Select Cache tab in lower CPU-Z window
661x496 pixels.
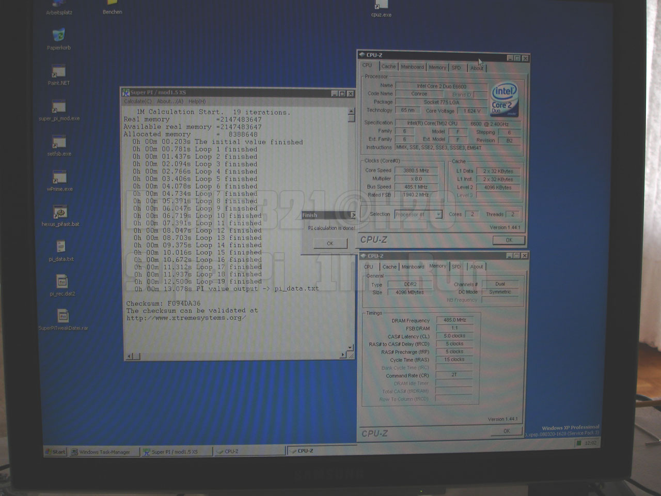pos(389,267)
